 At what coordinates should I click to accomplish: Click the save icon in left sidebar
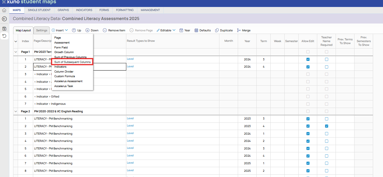(4, 29)
